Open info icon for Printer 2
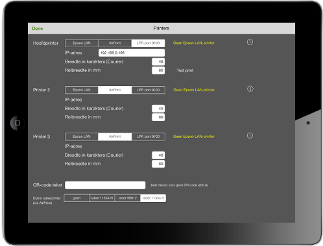Viewport: 323px width, 246px height. 250,89
